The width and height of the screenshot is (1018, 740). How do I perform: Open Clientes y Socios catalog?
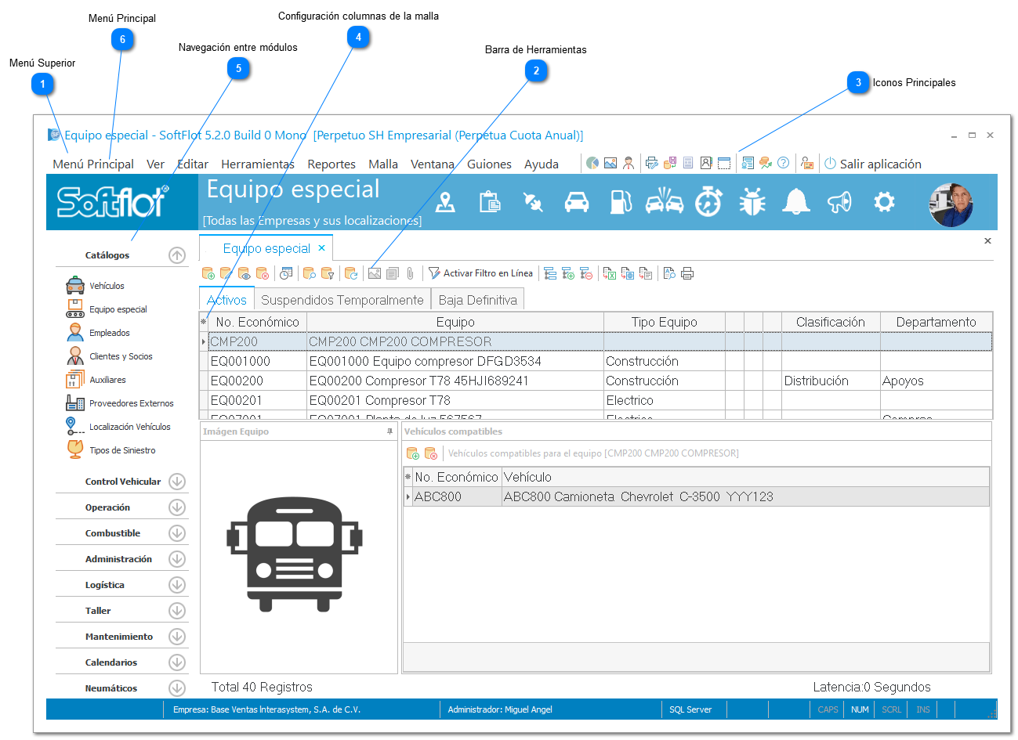click(121, 356)
